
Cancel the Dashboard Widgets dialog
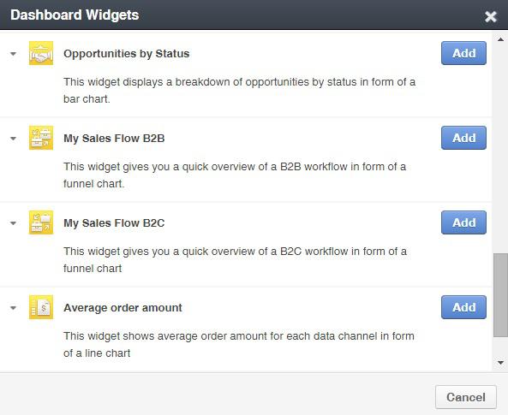tap(465, 397)
